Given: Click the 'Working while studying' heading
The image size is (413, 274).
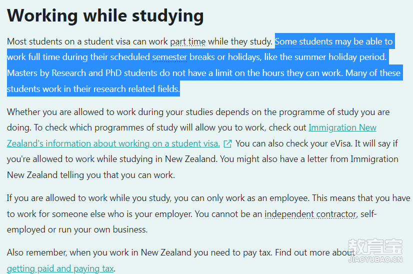Looking at the screenshot, I should [105, 16].
